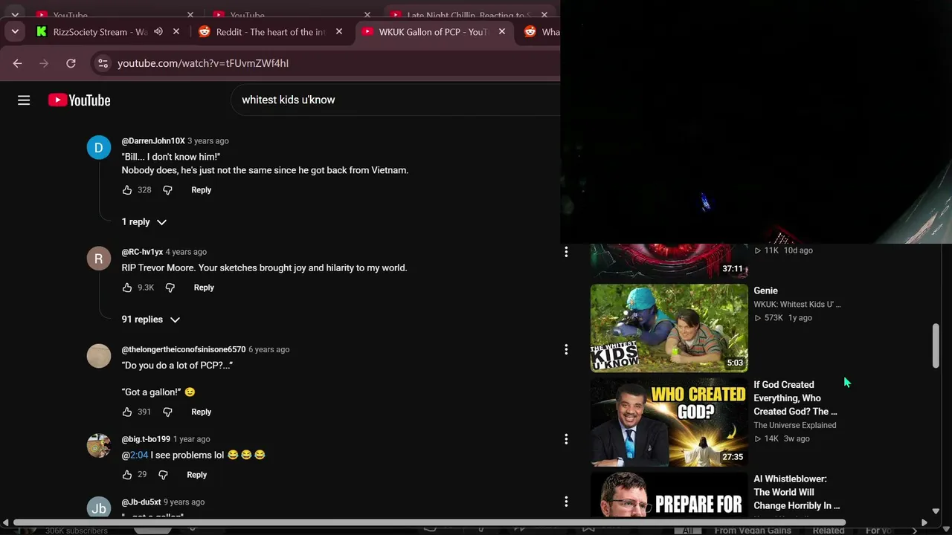Visit the WKUK: Whitest Kids U' channel link
Image resolution: width=952 pixels, height=535 pixels.
(797, 304)
